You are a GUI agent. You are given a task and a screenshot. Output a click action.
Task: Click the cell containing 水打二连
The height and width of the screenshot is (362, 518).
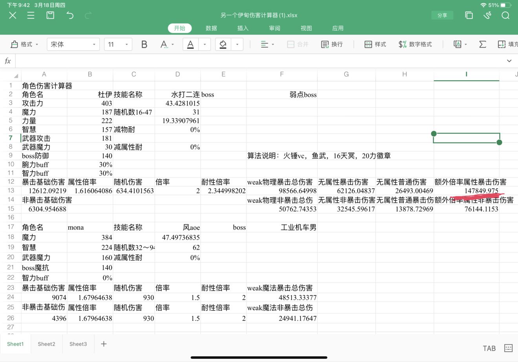pos(177,95)
